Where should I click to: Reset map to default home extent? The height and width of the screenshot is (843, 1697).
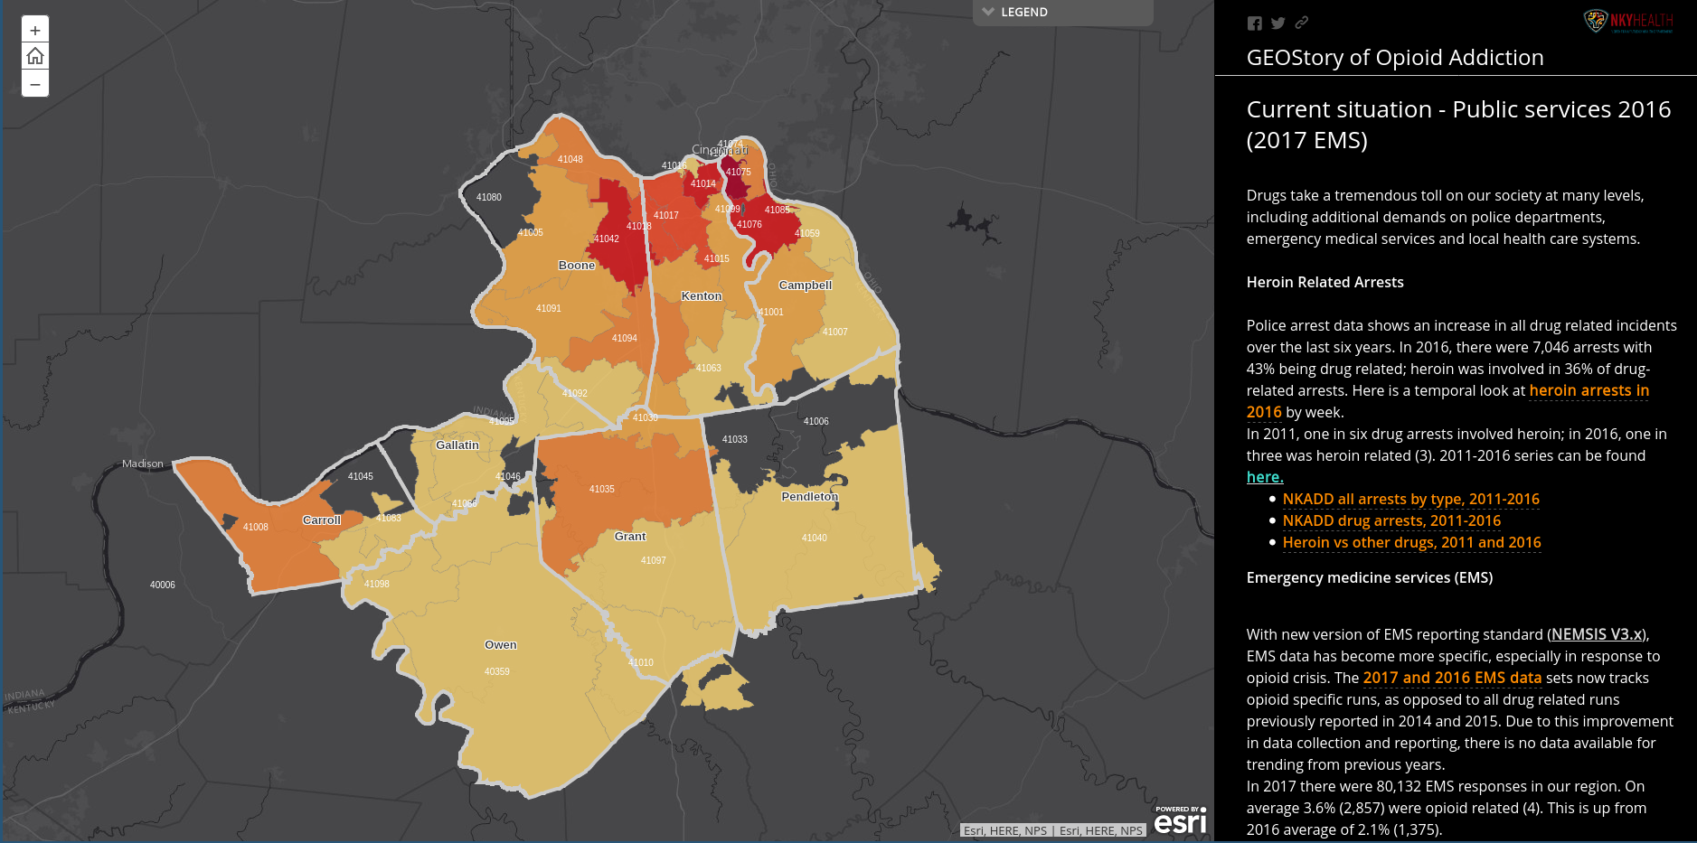pyautogui.click(x=35, y=57)
